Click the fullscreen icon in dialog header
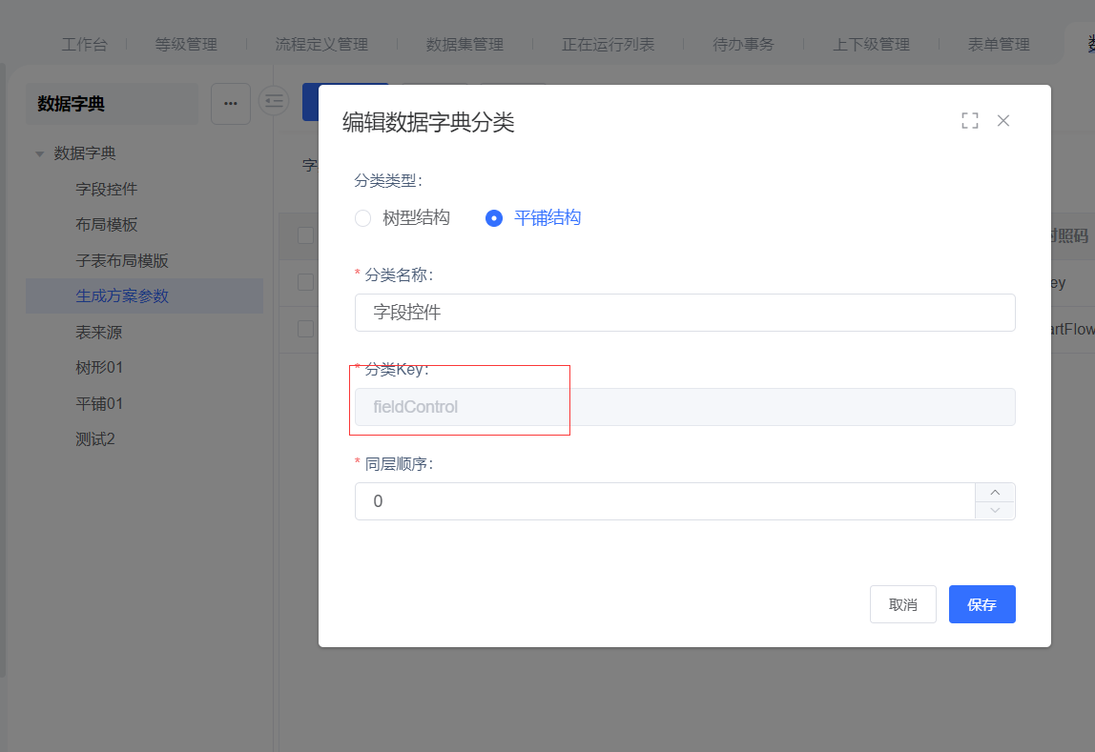 (970, 121)
